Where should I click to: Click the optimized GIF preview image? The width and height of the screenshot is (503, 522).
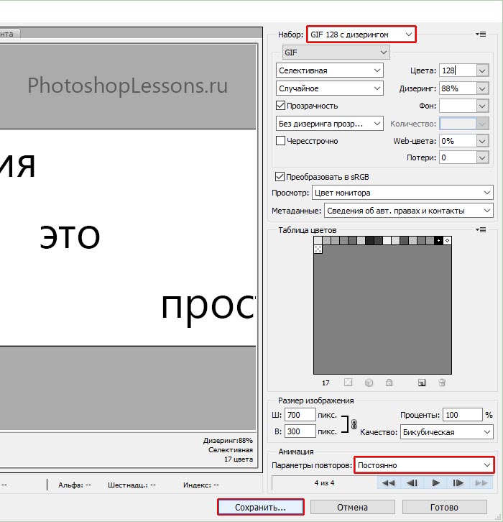point(128,237)
